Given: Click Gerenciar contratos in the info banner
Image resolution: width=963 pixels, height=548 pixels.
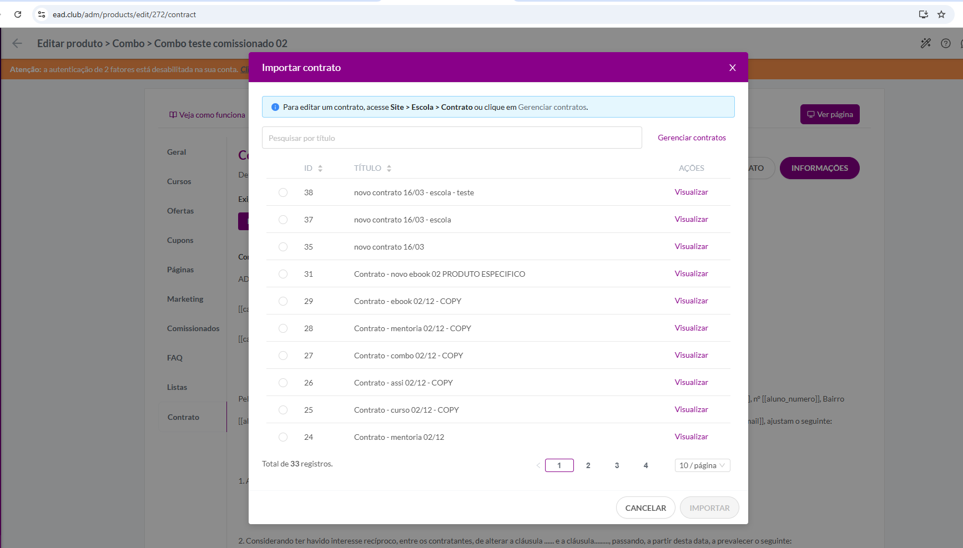Looking at the screenshot, I should 552,107.
